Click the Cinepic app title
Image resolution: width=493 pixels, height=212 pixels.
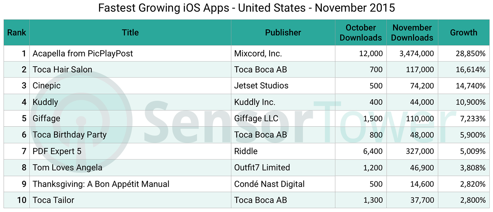46,86
